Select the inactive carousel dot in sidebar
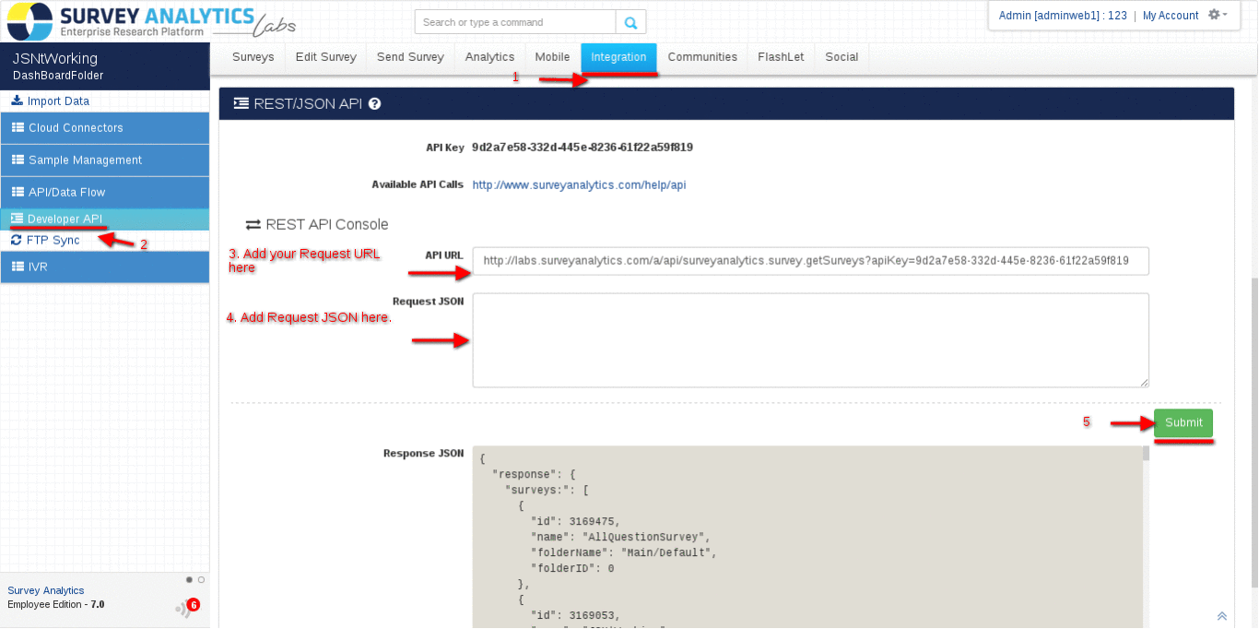This screenshot has width=1259, height=629. pos(199,580)
